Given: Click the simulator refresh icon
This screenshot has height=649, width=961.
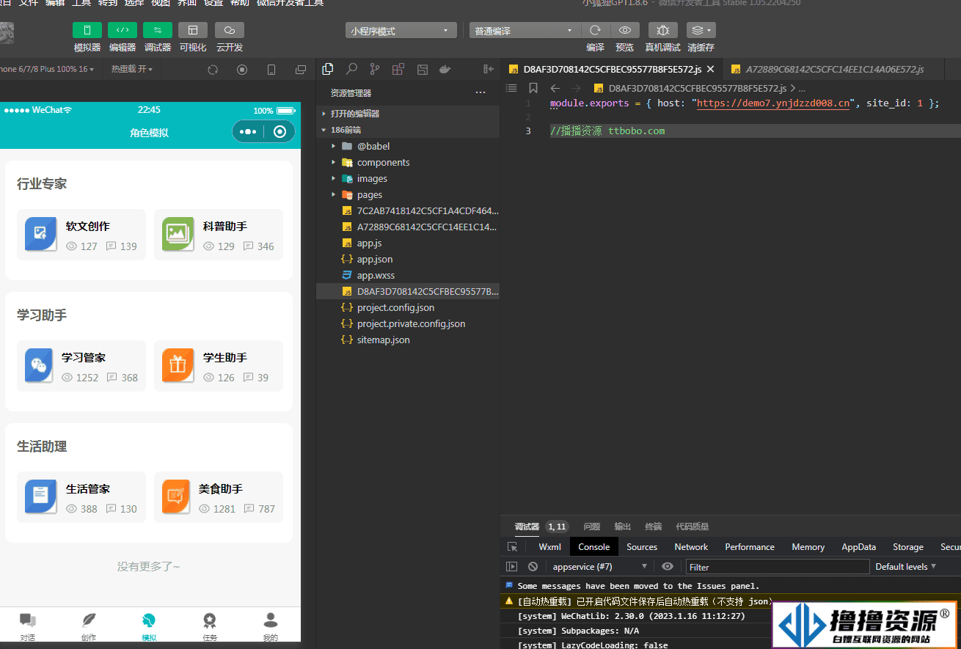Looking at the screenshot, I should point(213,70).
